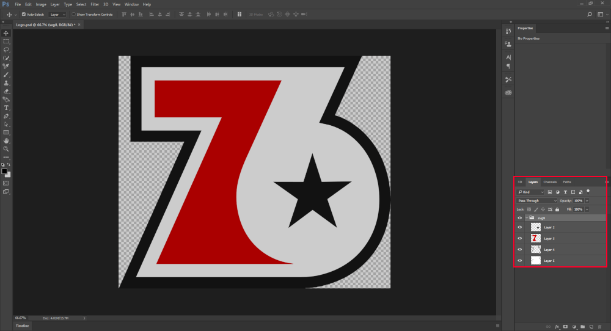Hide Layer 4 with its eye icon

coord(519,250)
